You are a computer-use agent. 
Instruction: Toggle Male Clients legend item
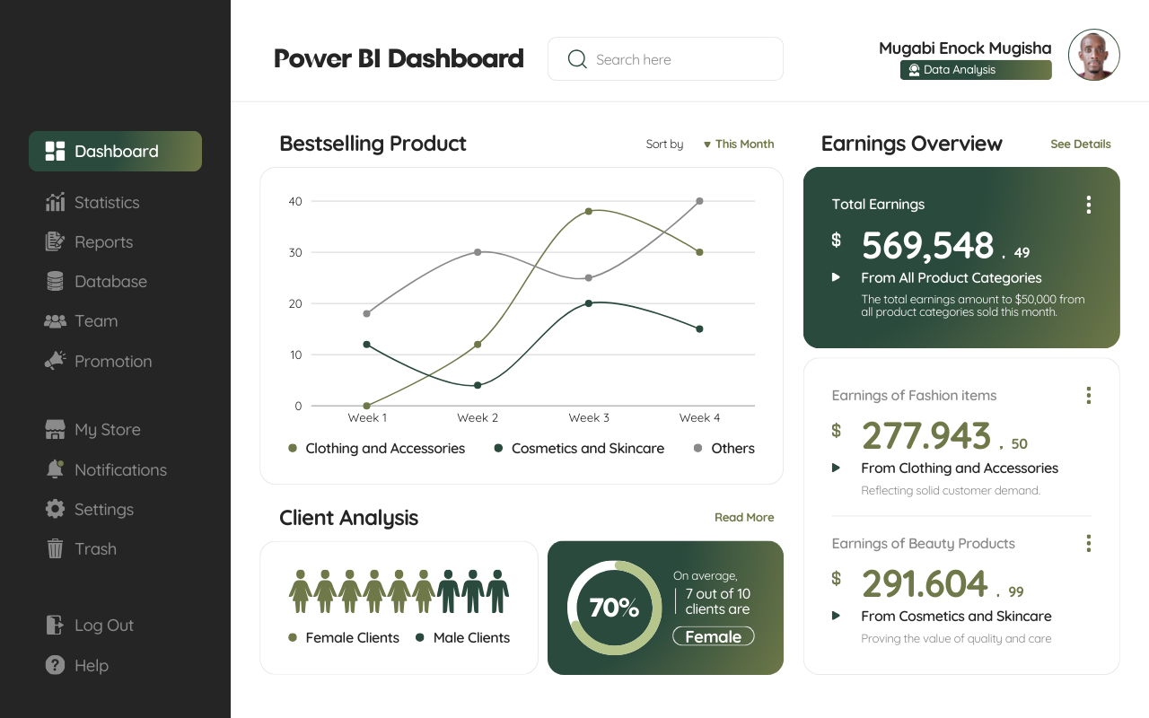click(x=462, y=637)
